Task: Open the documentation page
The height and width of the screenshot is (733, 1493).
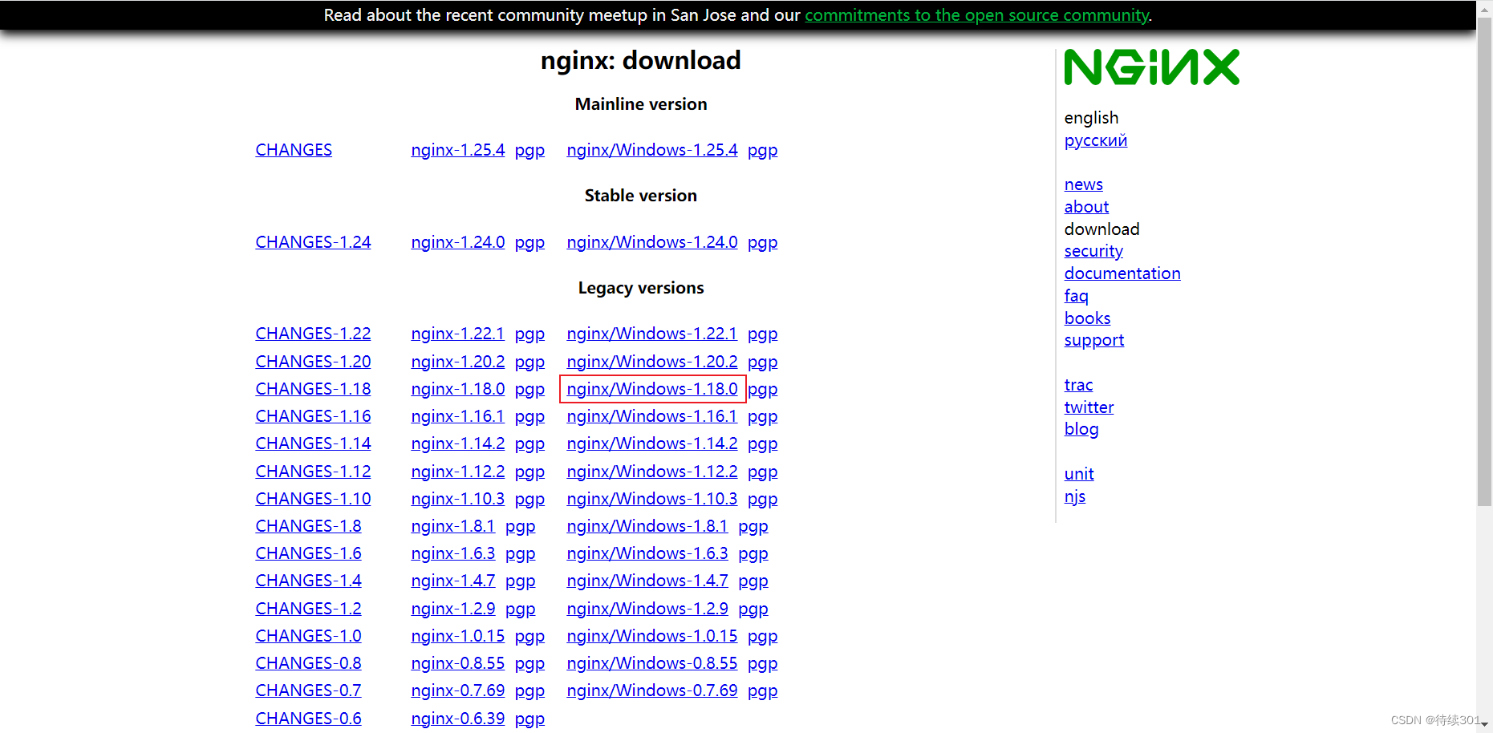Action: tap(1122, 273)
